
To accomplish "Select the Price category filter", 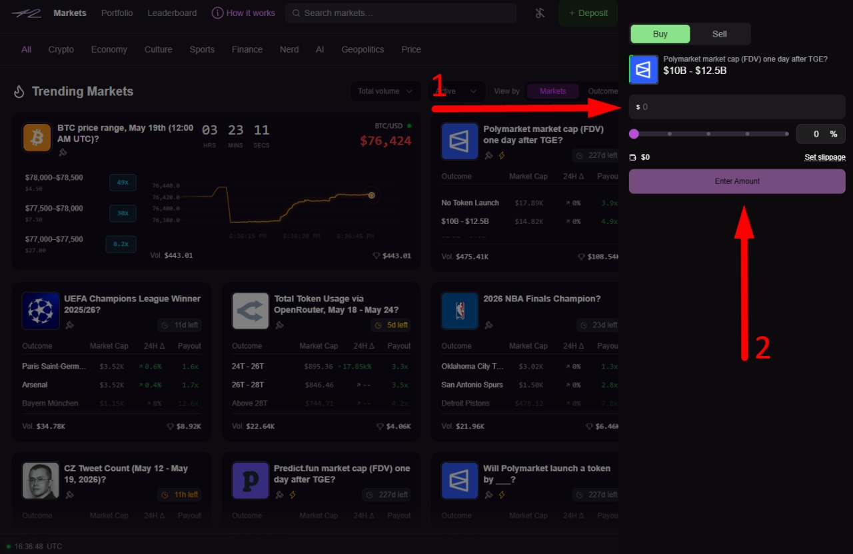I will [x=411, y=49].
